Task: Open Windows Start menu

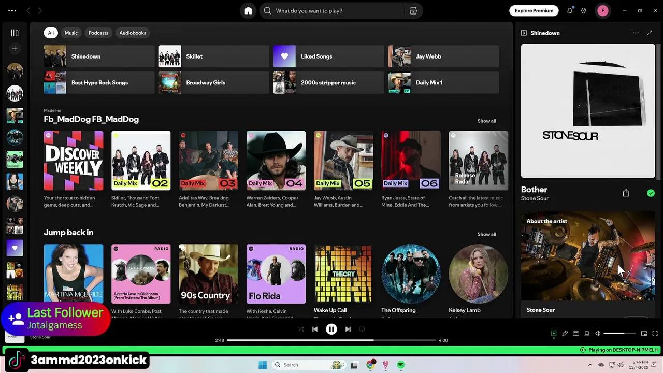Action: 263,365
